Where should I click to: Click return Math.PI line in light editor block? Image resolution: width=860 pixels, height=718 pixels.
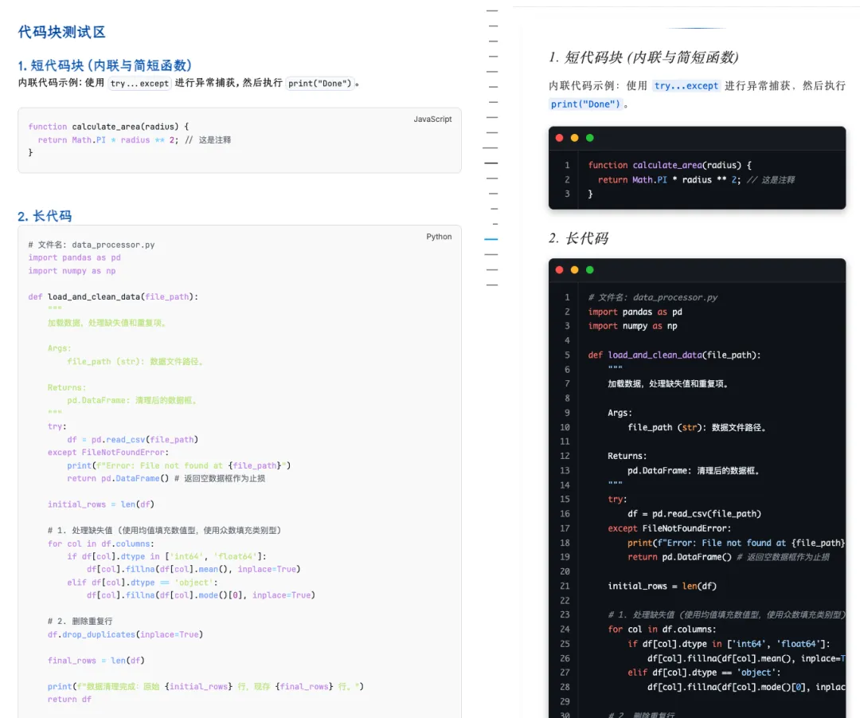tap(135, 140)
